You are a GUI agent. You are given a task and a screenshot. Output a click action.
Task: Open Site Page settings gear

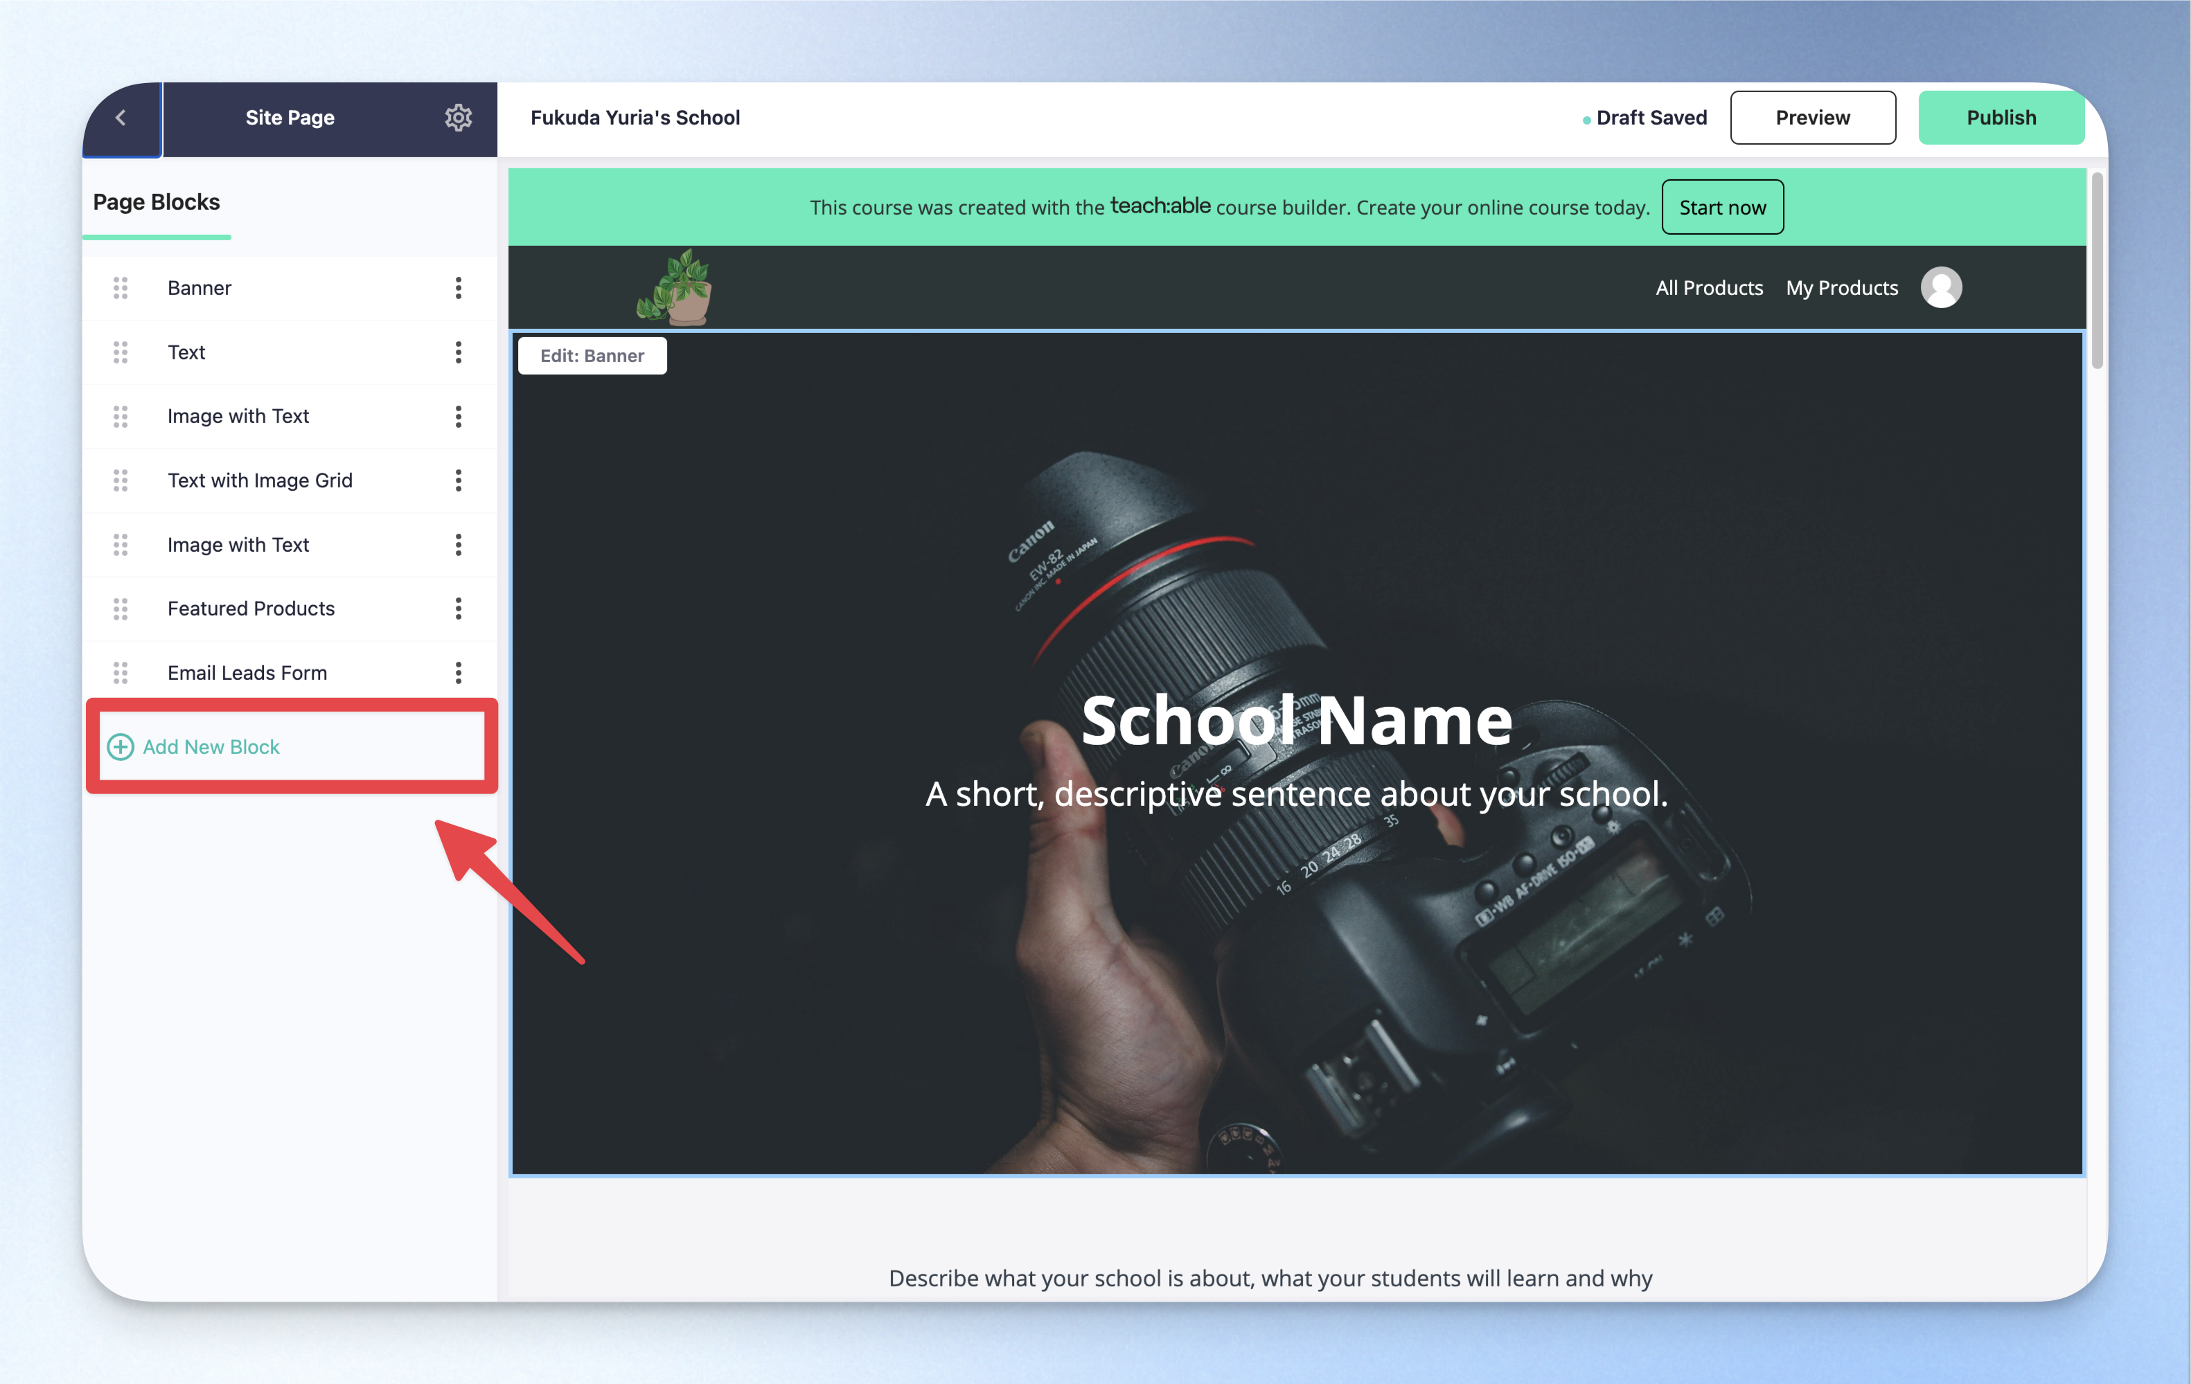coord(458,117)
